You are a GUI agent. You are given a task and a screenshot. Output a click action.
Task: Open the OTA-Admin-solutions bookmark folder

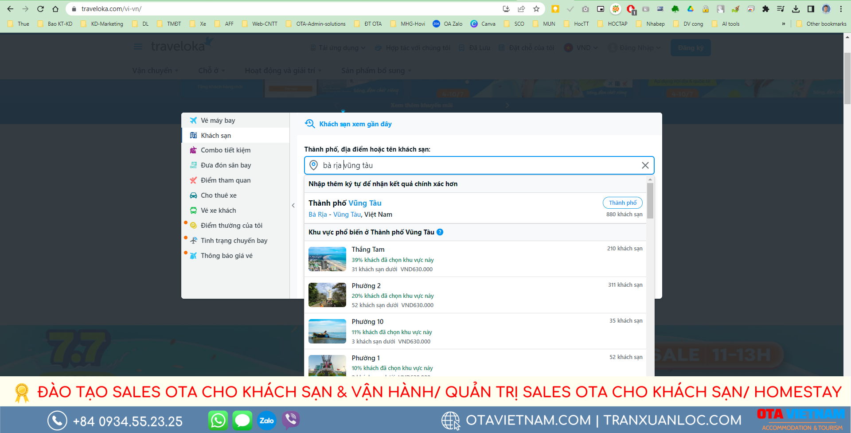click(x=316, y=24)
